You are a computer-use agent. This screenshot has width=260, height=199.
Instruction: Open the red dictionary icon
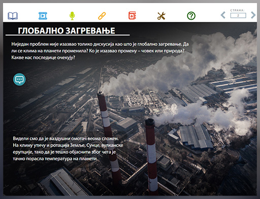132,15
